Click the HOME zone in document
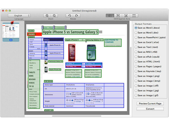Screen dimensions: 169x126 [31, 31]
